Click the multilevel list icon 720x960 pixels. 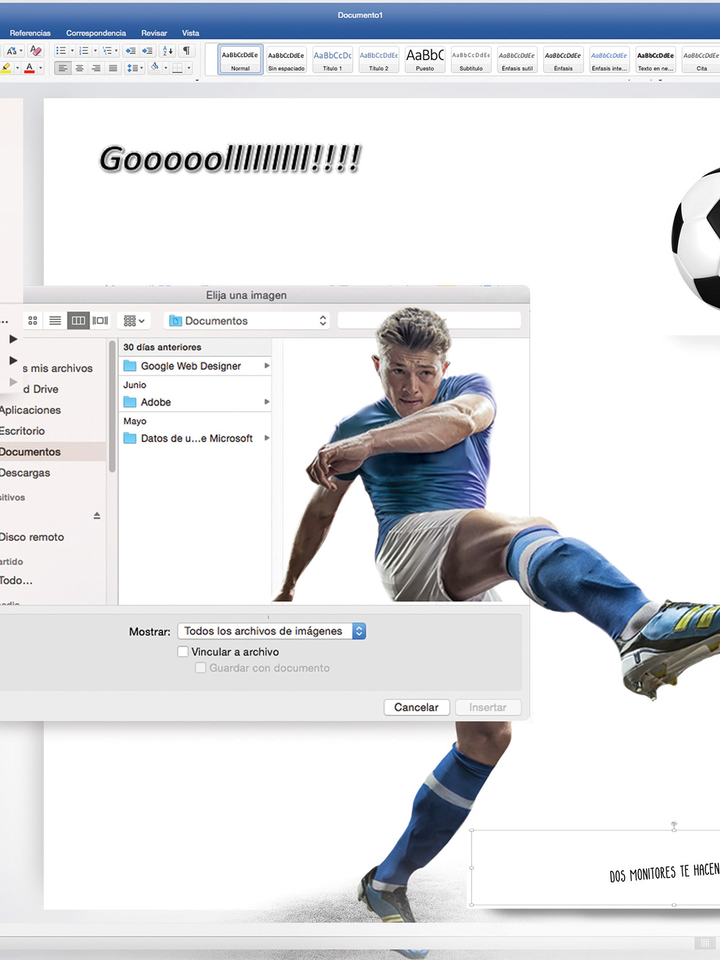click(x=107, y=51)
